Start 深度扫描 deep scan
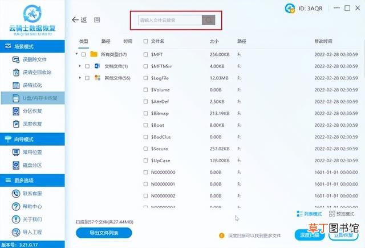Image resolution: width=365 pixels, height=248 pixels. tap(310, 235)
